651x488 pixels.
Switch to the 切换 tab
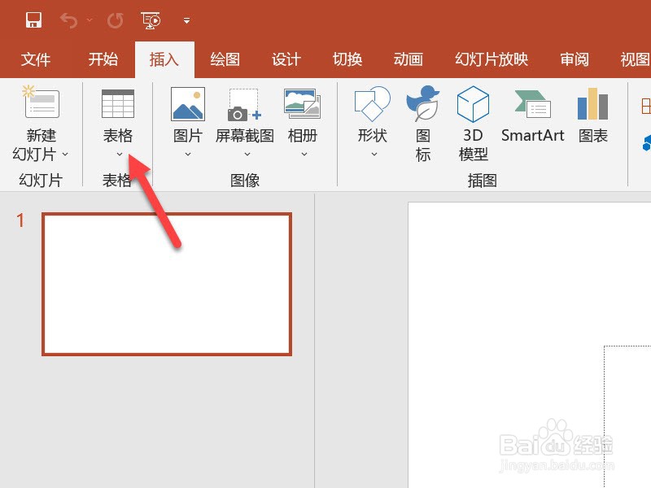(x=347, y=59)
